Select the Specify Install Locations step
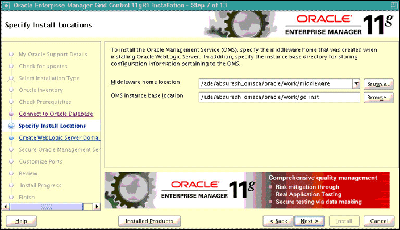The width and height of the screenshot is (400, 230). 52,126
